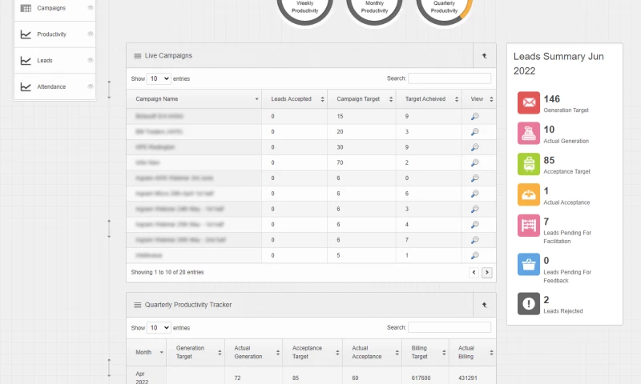The width and height of the screenshot is (641, 384).
Task: View campaign with target 6 and achieved 6
Action: click(474, 194)
